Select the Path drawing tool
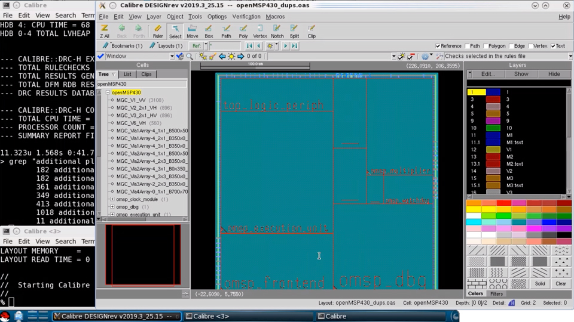 point(226,32)
